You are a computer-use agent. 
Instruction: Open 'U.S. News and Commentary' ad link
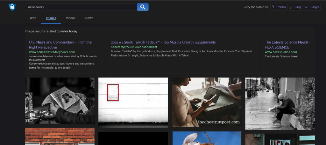(x=60, y=45)
